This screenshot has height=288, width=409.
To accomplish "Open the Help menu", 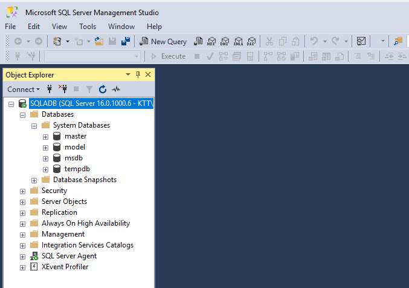I will pyautogui.click(x=154, y=27).
